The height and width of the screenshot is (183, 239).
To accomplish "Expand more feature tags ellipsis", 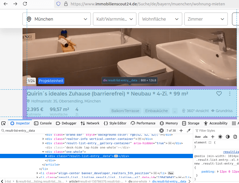I will (175, 111).
